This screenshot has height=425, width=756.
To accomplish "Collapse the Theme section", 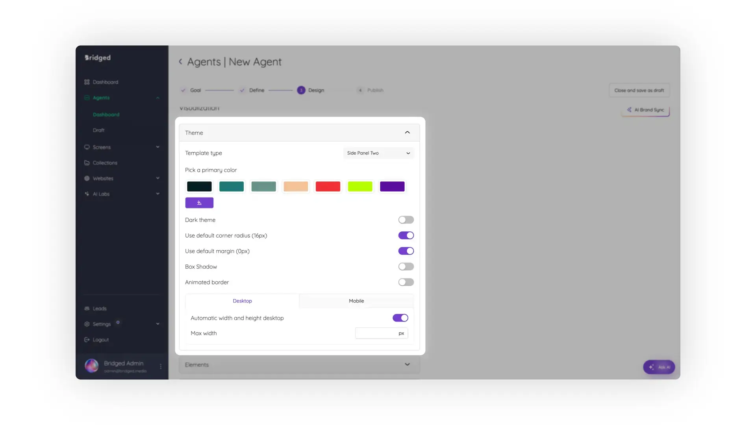I will [x=408, y=132].
